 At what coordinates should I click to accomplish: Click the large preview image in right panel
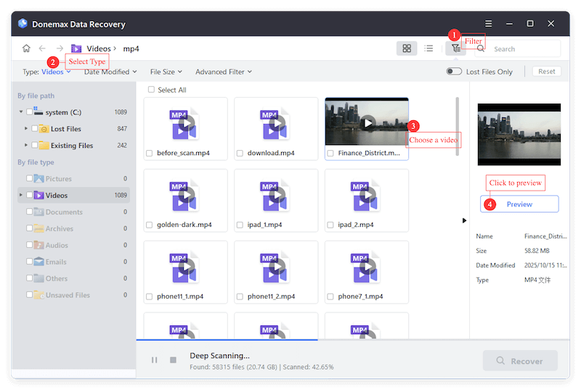tap(519, 134)
